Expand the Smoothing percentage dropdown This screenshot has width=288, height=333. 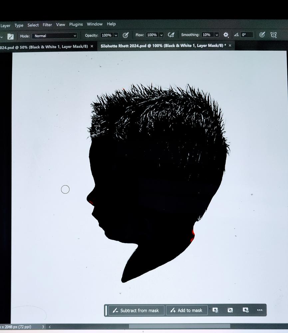pos(217,35)
